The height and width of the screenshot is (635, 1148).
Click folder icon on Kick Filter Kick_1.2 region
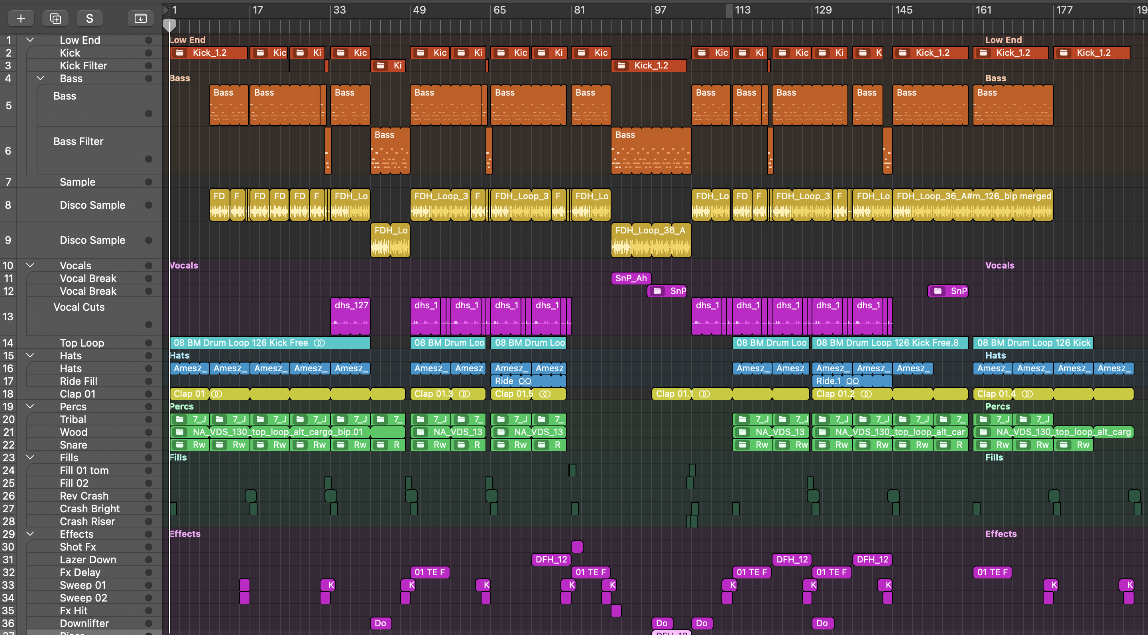tap(622, 65)
